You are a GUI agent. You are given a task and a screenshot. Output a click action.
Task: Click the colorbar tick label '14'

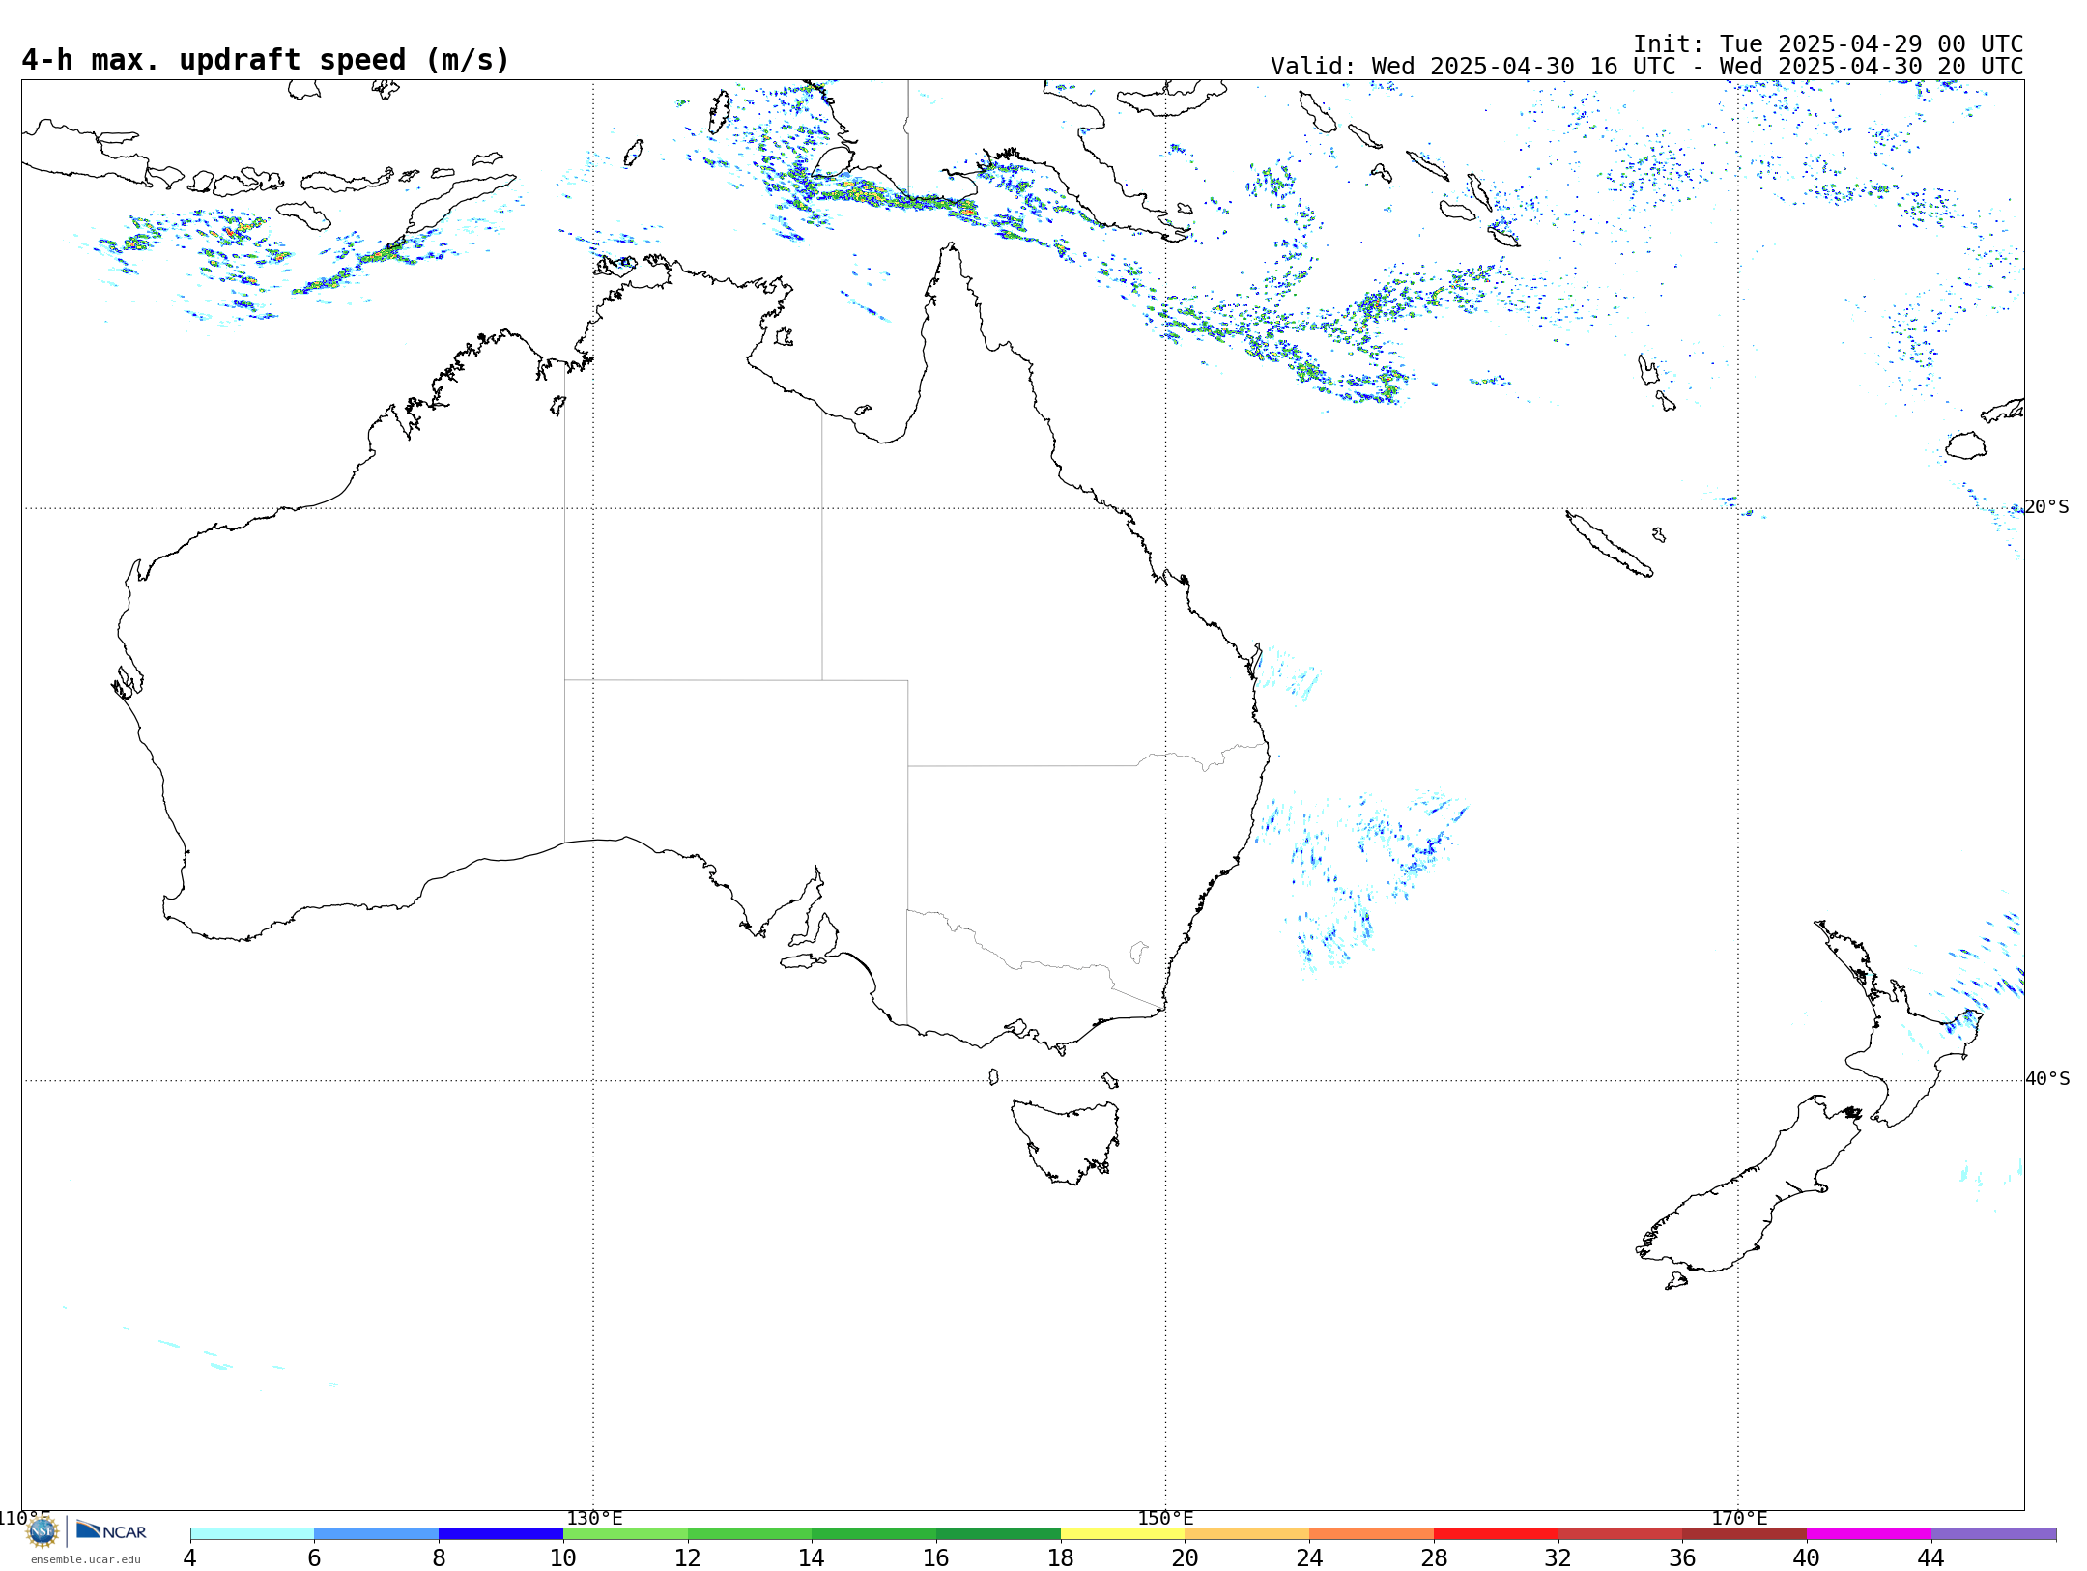[812, 1557]
